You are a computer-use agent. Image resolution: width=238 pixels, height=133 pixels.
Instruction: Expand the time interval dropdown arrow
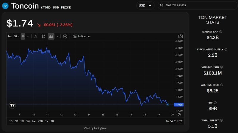tap(28, 36)
